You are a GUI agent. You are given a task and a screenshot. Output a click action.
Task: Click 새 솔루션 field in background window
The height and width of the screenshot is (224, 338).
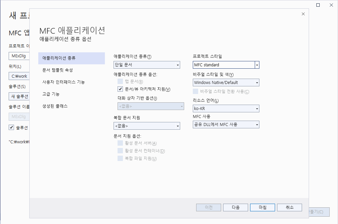coord(19,96)
